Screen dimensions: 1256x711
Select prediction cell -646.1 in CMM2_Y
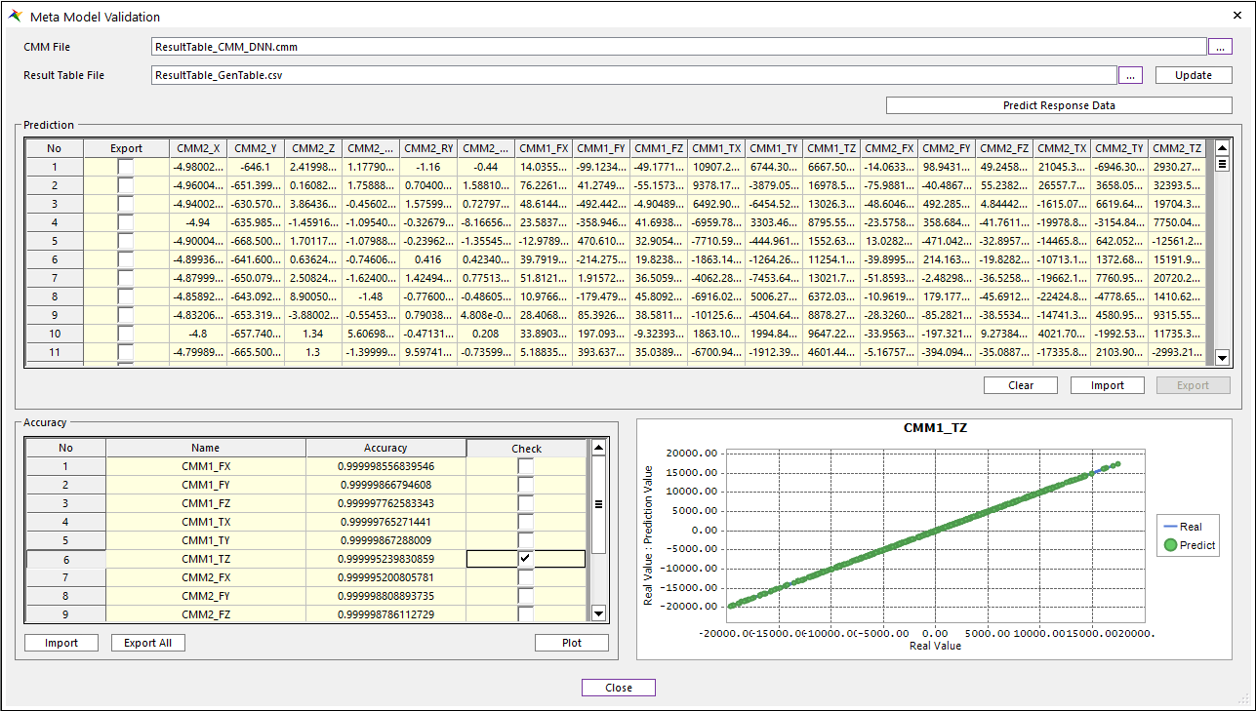tap(255, 167)
